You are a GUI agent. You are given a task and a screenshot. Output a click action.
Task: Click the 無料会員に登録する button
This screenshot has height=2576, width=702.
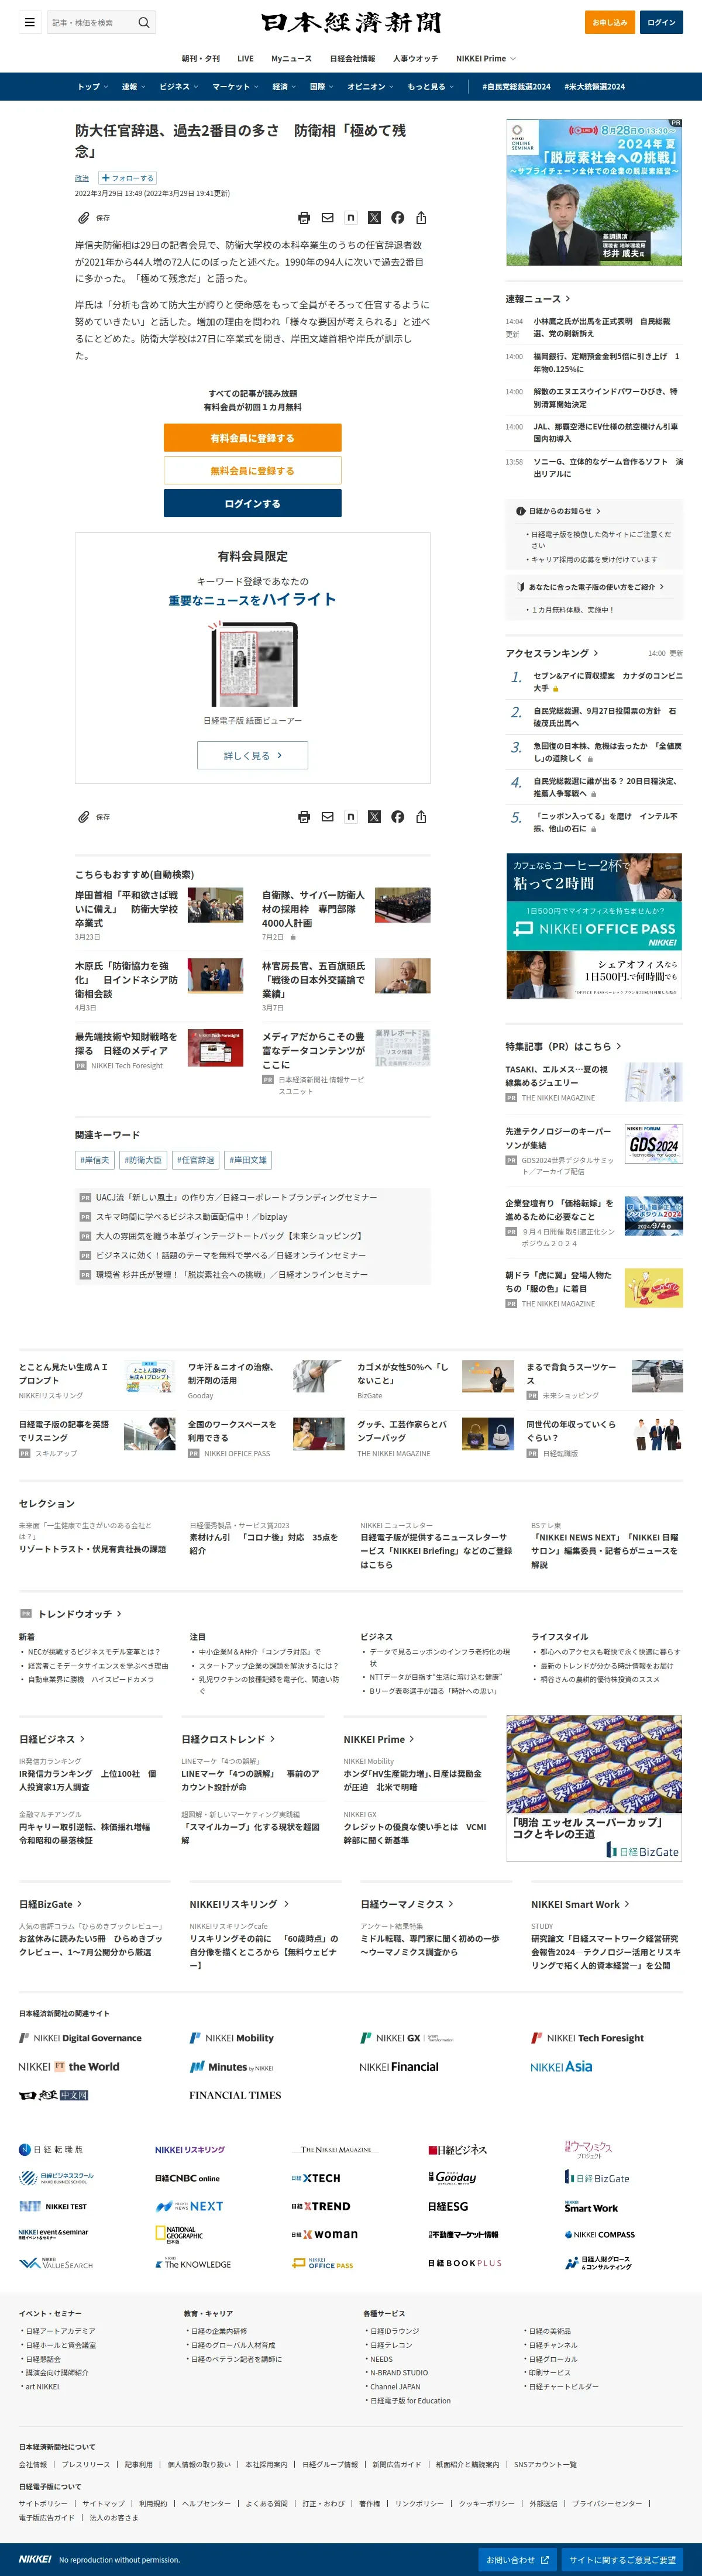[x=252, y=470]
